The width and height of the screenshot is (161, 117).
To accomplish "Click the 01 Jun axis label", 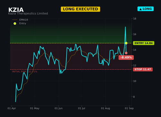I will [59, 108].
